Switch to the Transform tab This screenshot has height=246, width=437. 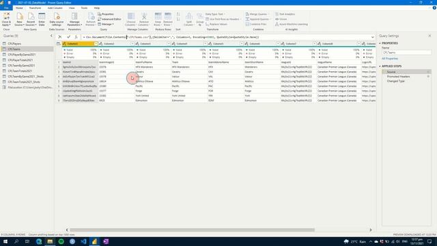coord(35,8)
